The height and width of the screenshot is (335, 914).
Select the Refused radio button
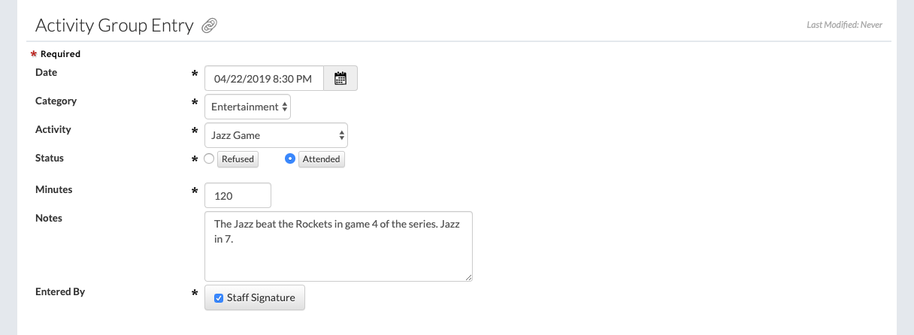210,158
